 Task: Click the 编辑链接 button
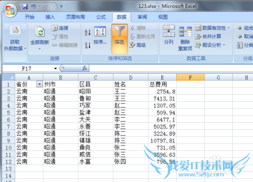65,45
